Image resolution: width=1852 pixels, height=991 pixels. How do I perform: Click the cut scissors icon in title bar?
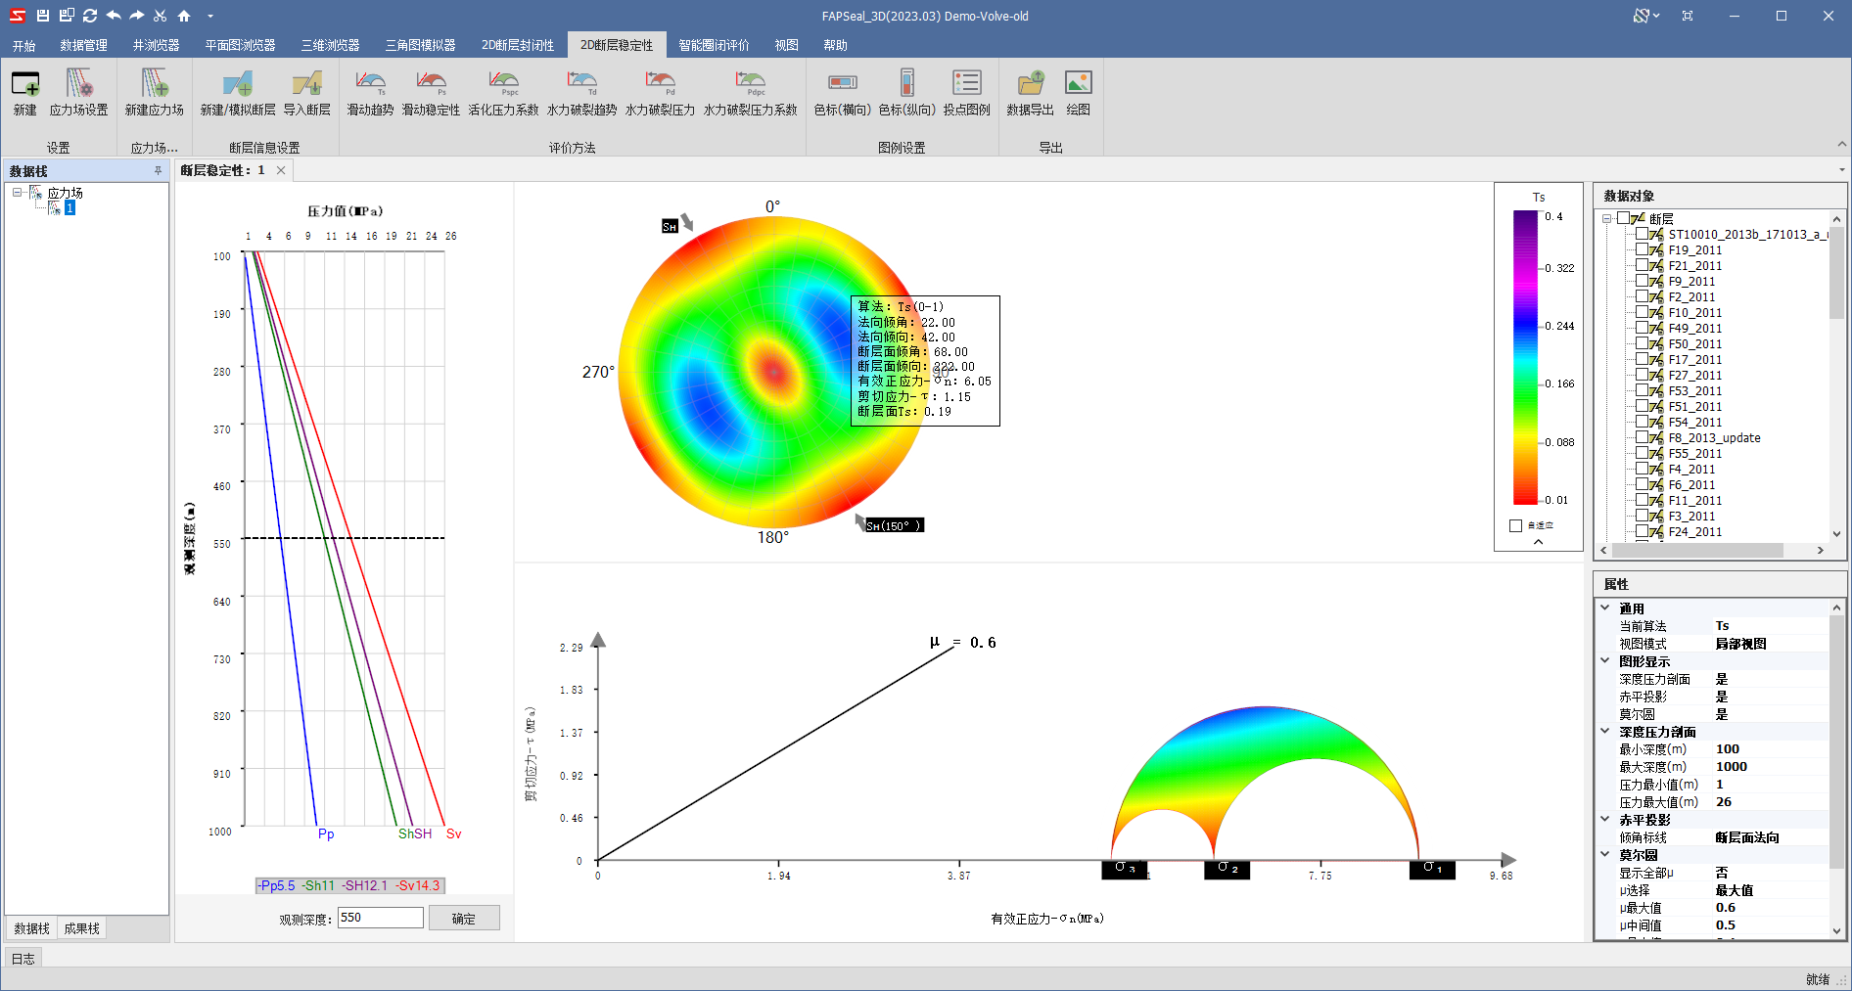pyautogui.click(x=161, y=16)
